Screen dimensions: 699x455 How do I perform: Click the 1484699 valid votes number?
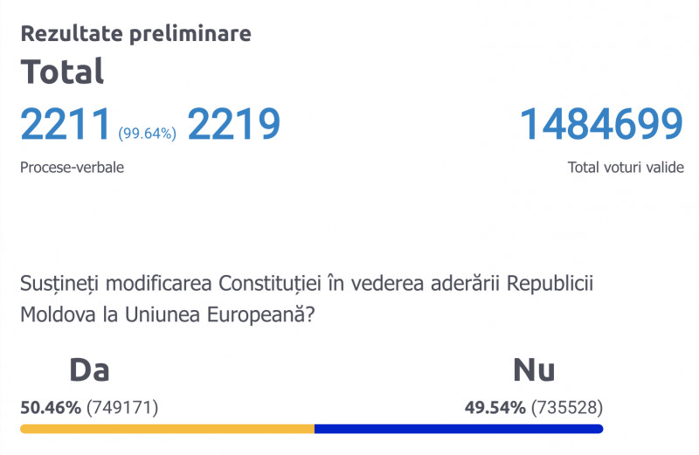601,125
